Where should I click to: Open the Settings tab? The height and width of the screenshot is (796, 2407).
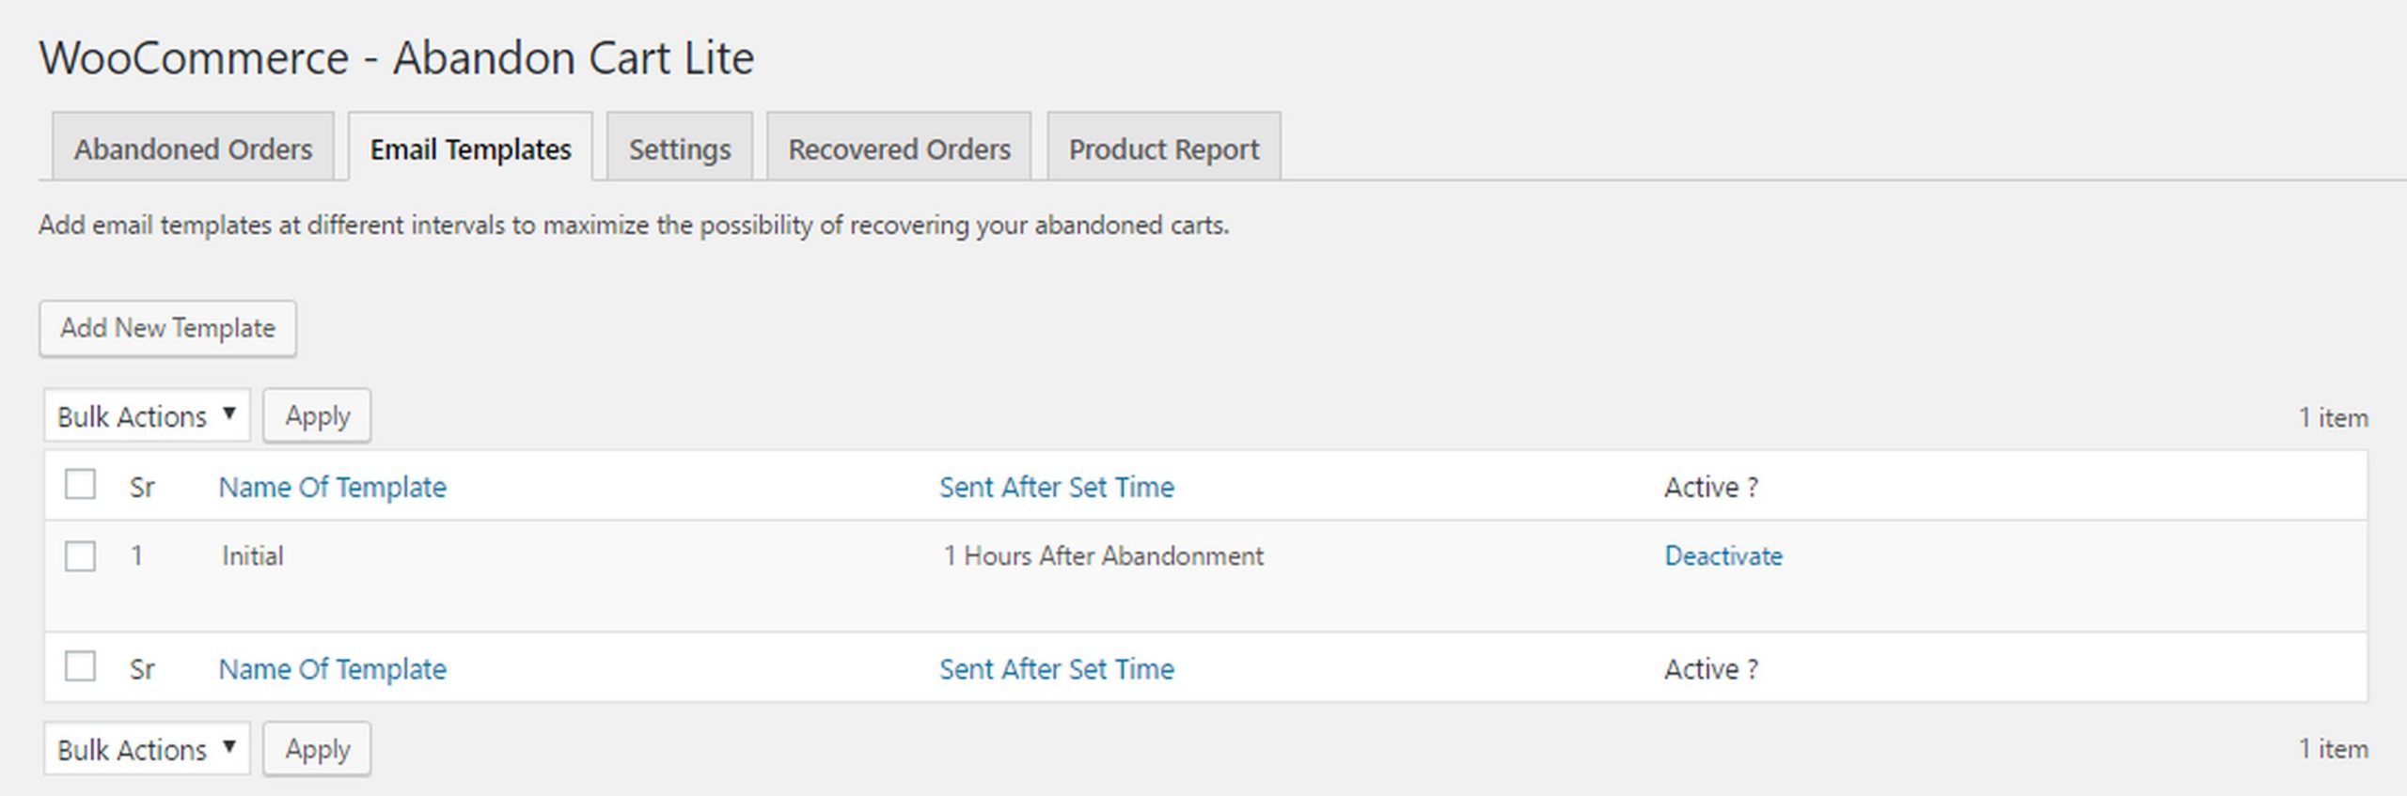click(x=679, y=148)
